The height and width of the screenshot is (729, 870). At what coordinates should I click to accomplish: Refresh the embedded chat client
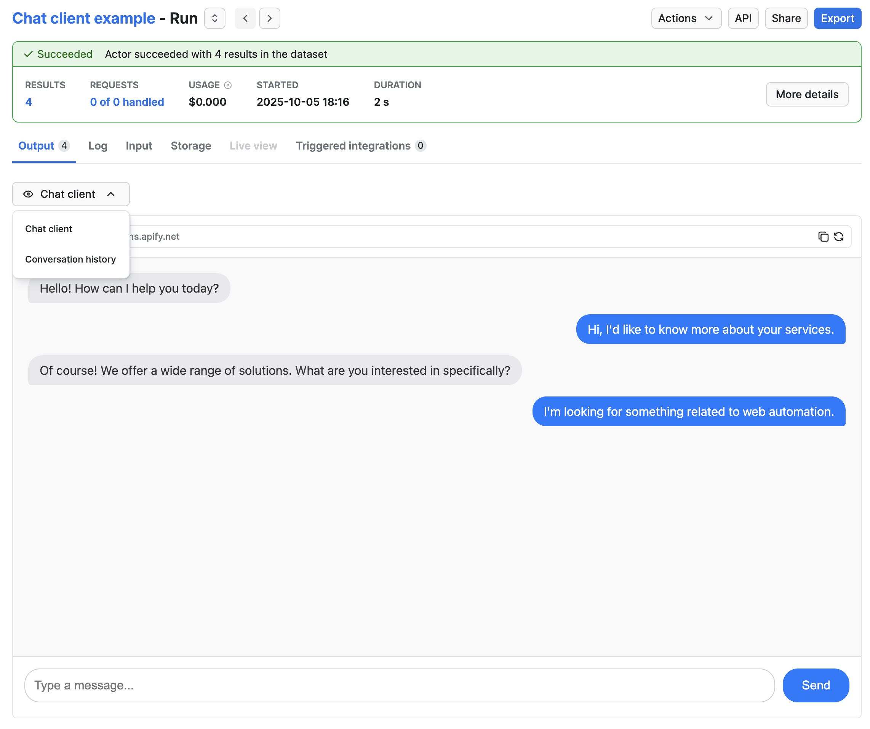(x=840, y=237)
